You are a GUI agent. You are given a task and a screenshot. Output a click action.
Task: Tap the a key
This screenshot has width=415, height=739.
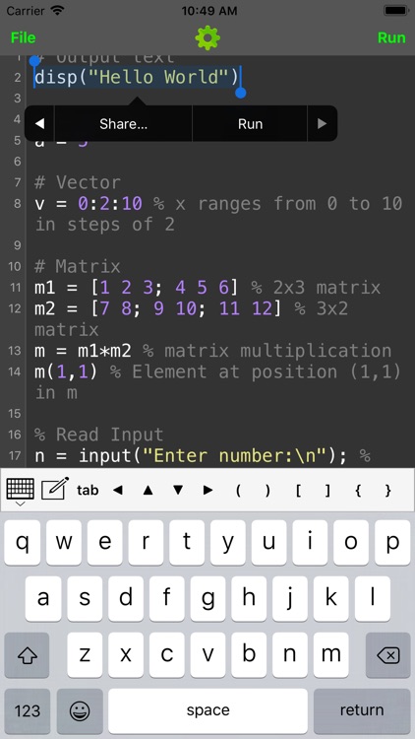(43, 598)
